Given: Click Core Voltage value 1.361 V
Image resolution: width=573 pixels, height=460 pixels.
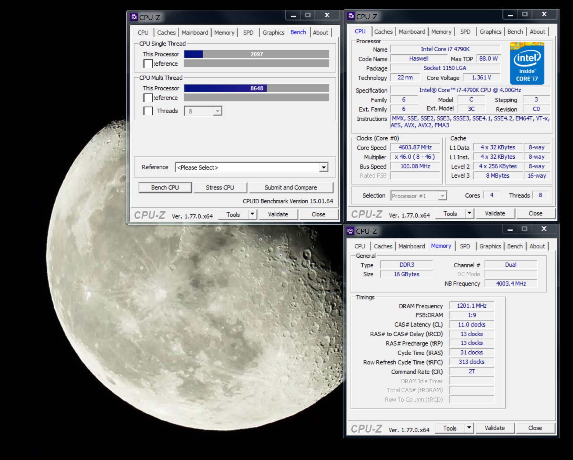Looking at the screenshot, I should pos(481,78).
